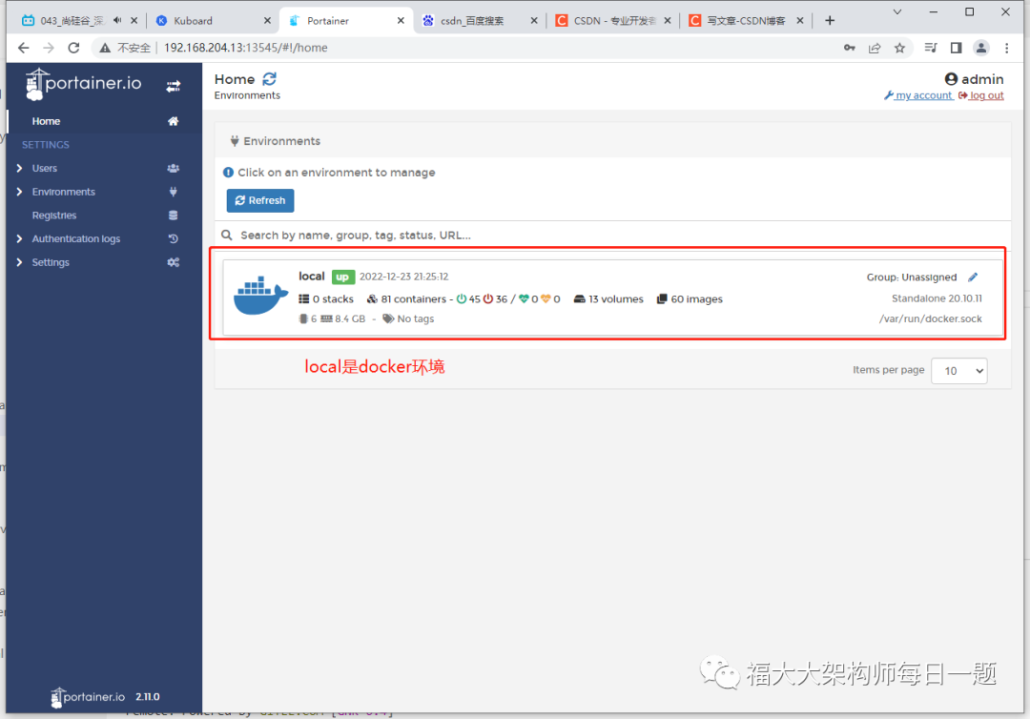
Task: Switch to the CSDN developer community tab
Action: [x=613, y=21]
